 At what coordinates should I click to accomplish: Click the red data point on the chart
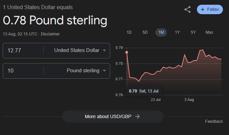click(127, 52)
